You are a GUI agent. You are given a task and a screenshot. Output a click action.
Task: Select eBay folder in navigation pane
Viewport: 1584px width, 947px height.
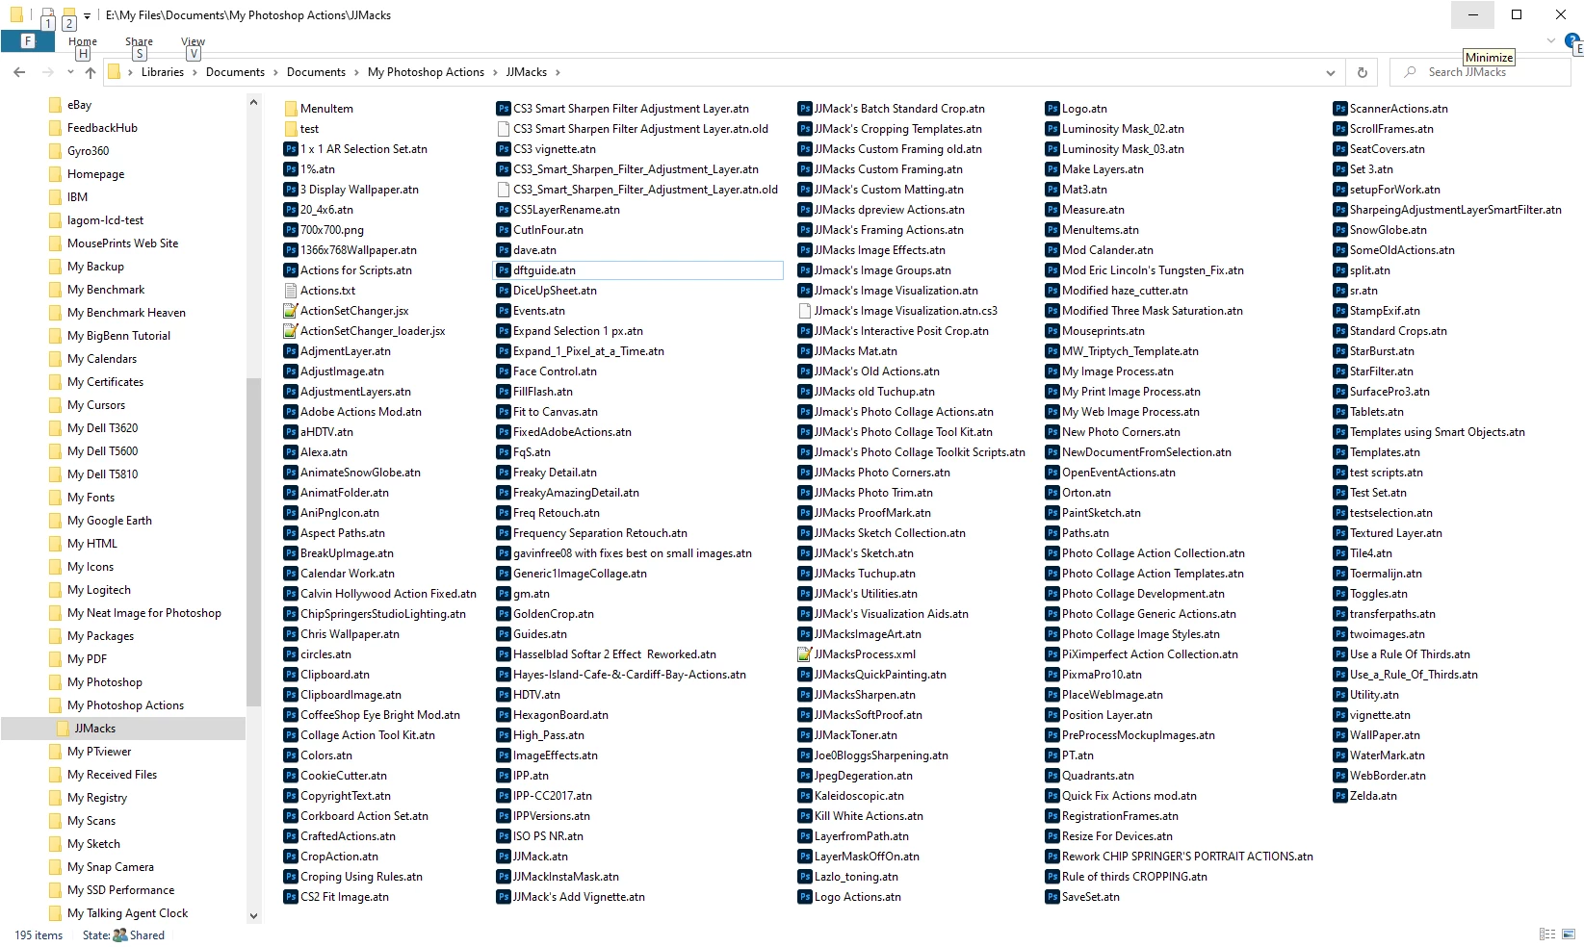pyautogui.click(x=79, y=105)
